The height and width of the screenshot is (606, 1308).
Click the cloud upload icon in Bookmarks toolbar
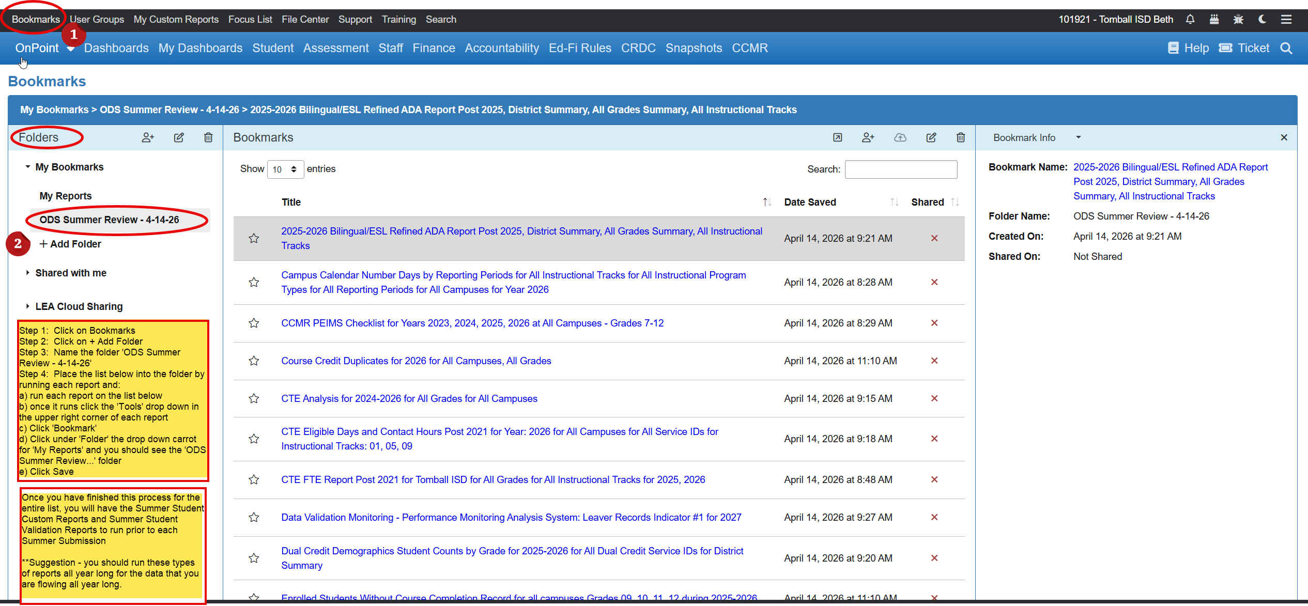click(x=900, y=137)
